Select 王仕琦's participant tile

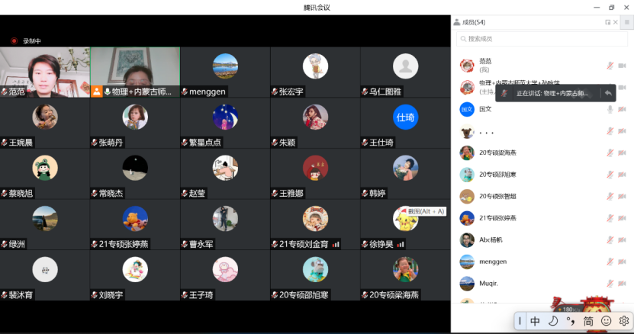[405, 122]
